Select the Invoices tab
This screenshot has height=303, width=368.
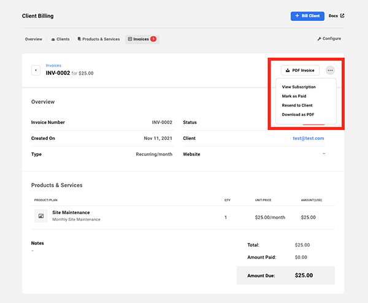coord(142,39)
